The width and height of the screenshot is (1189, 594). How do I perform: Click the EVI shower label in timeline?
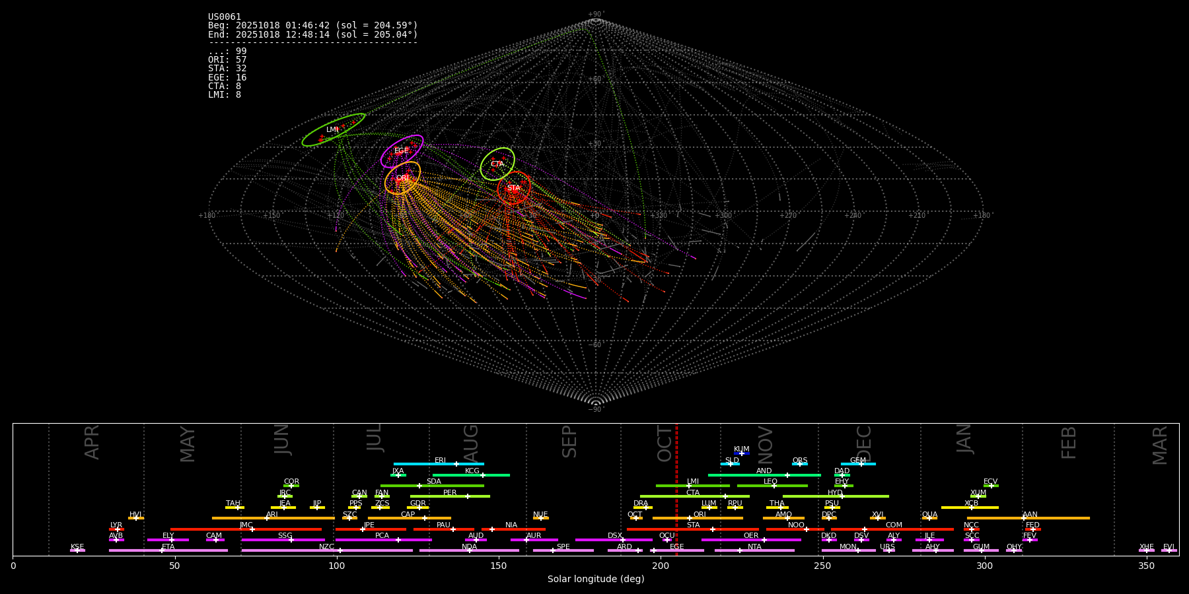click(x=1169, y=547)
